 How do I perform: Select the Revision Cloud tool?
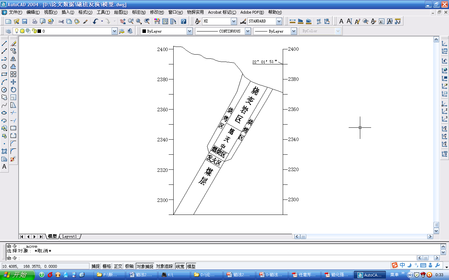(4, 97)
